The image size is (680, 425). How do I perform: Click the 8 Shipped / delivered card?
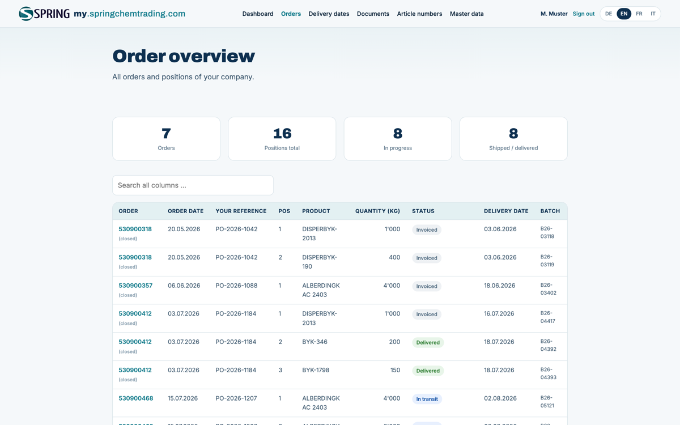513,139
